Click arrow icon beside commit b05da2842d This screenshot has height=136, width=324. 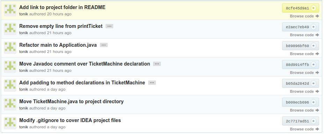point(314,83)
